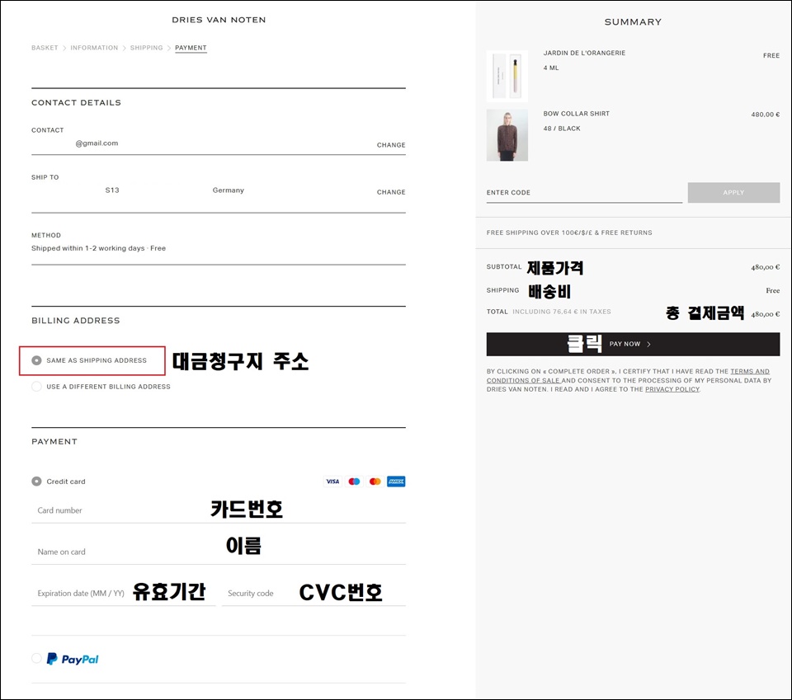The image size is (792, 700).
Task: Select Same as shipping address option
Action: pos(36,360)
